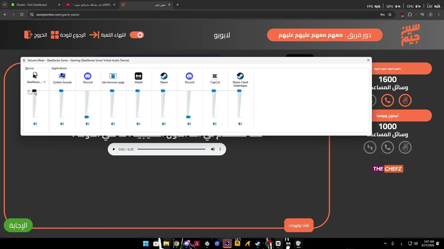Open The Chefz sponsor banner
444x249 pixels.
(387, 169)
